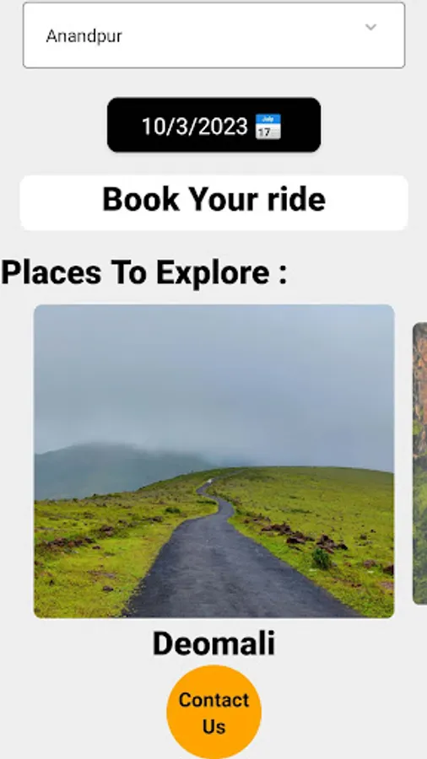Tap the orange Contact Us circle button
Viewport: 427px width, 759px height.
point(214,712)
